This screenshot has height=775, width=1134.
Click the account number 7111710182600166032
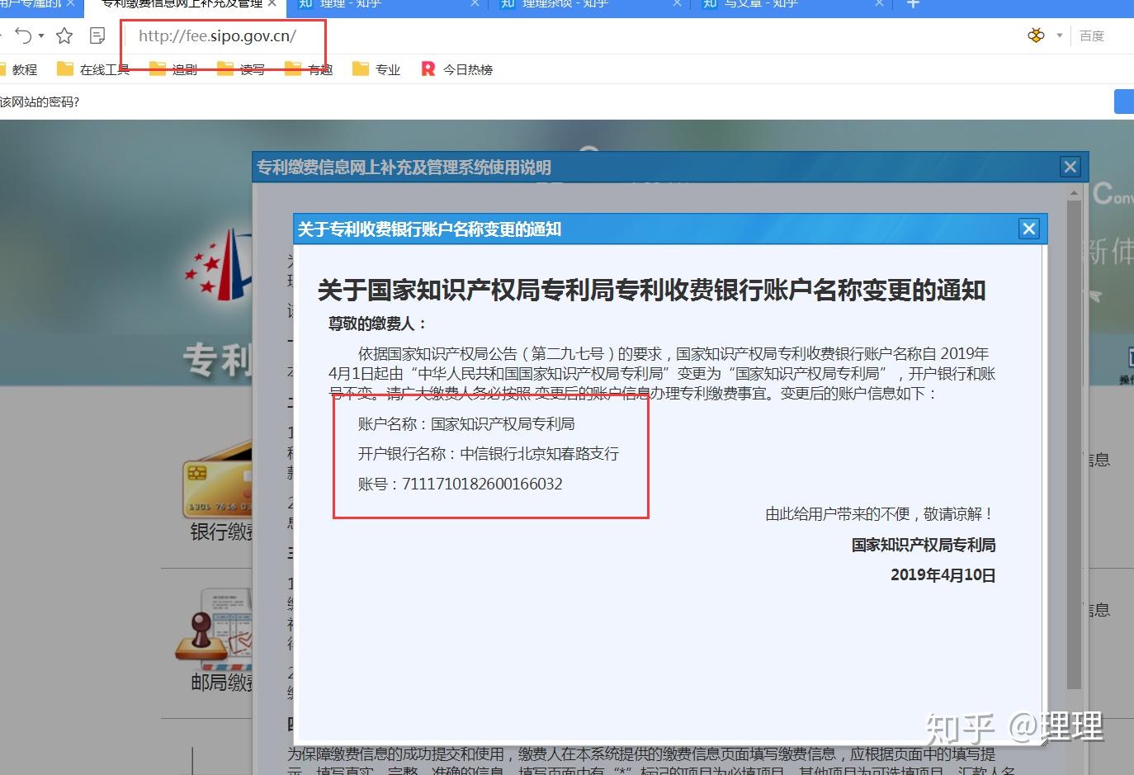482,484
